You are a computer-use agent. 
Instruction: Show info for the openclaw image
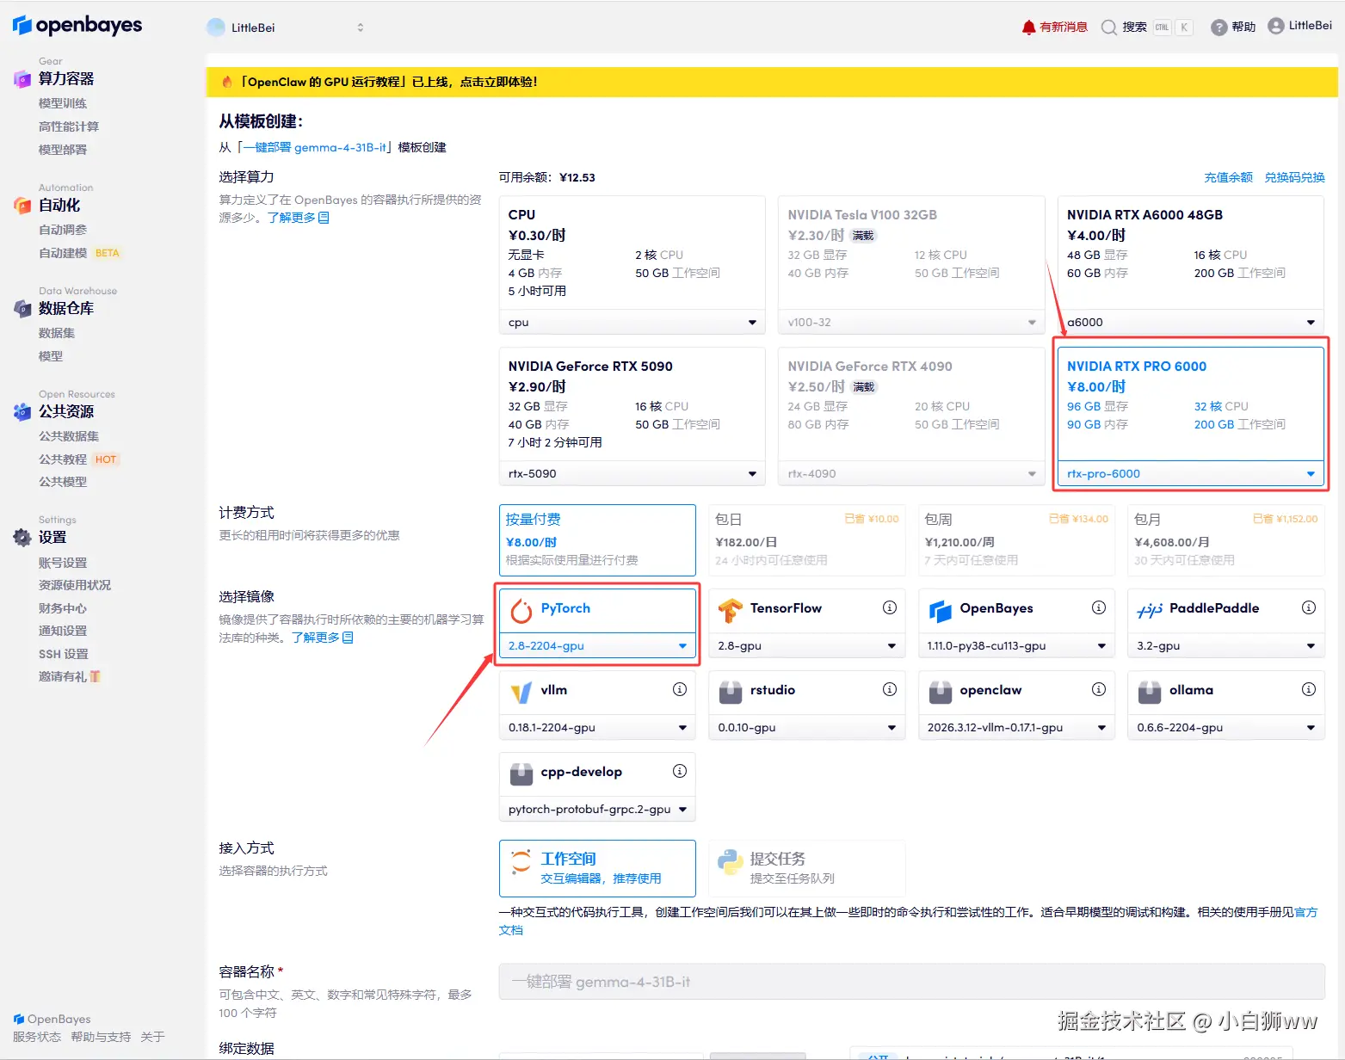pos(1099,689)
